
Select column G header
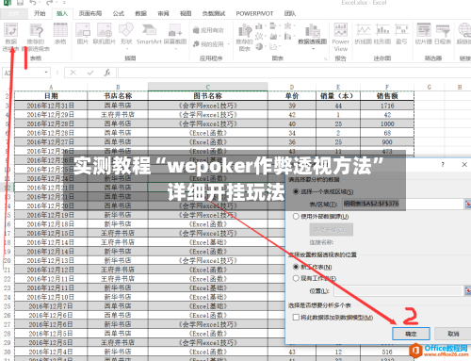click(x=430, y=87)
